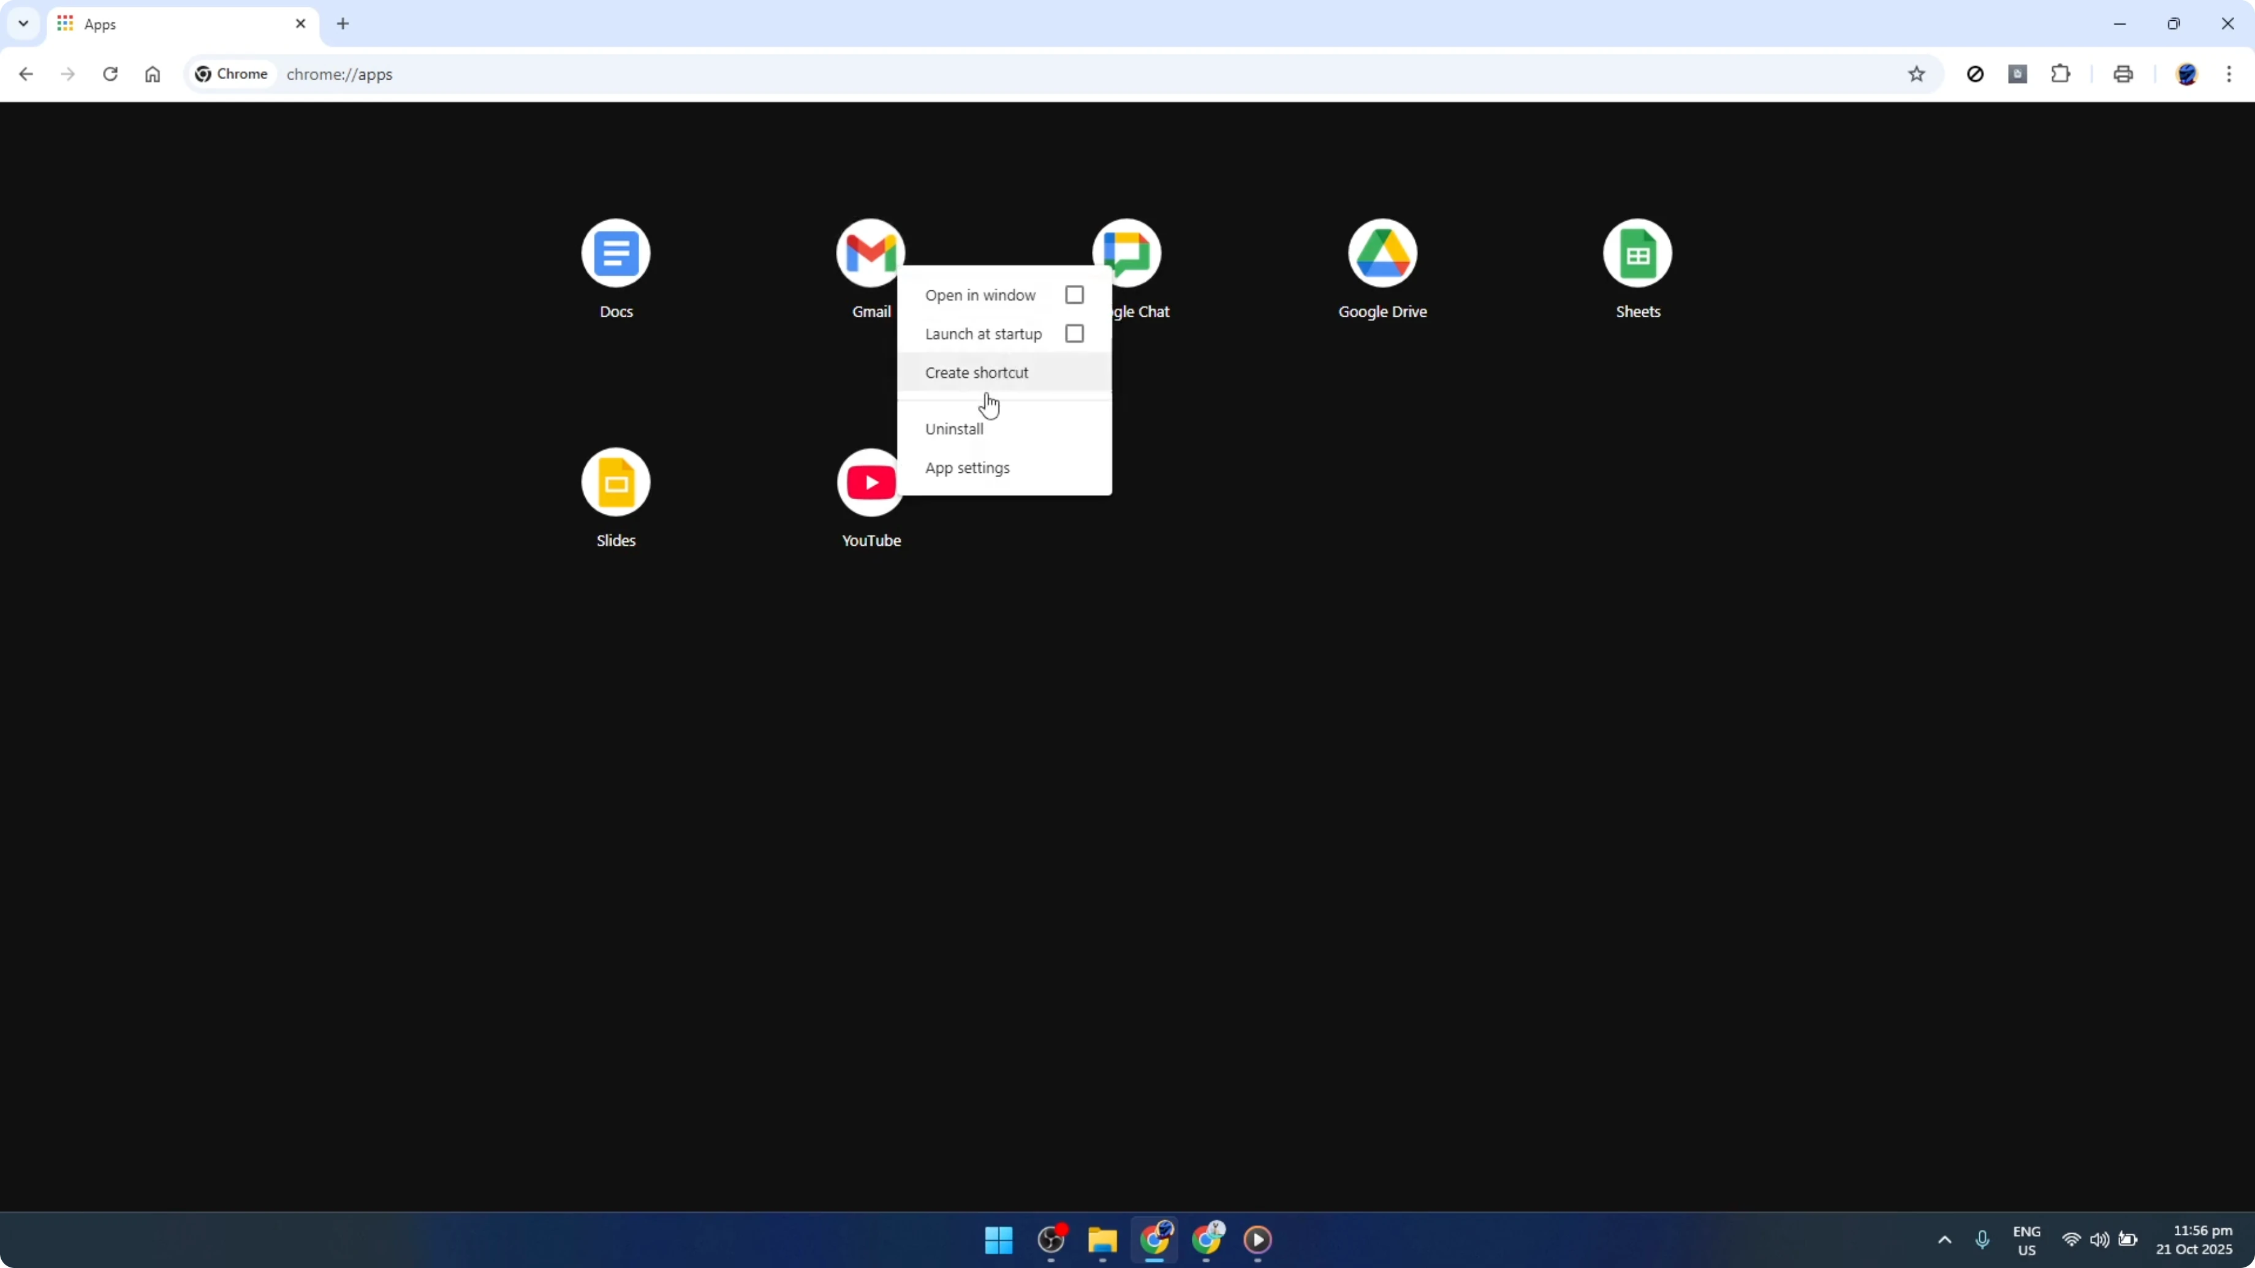This screenshot has width=2255, height=1268.
Task: Select Create shortcut from the menu
Action: (977, 372)
